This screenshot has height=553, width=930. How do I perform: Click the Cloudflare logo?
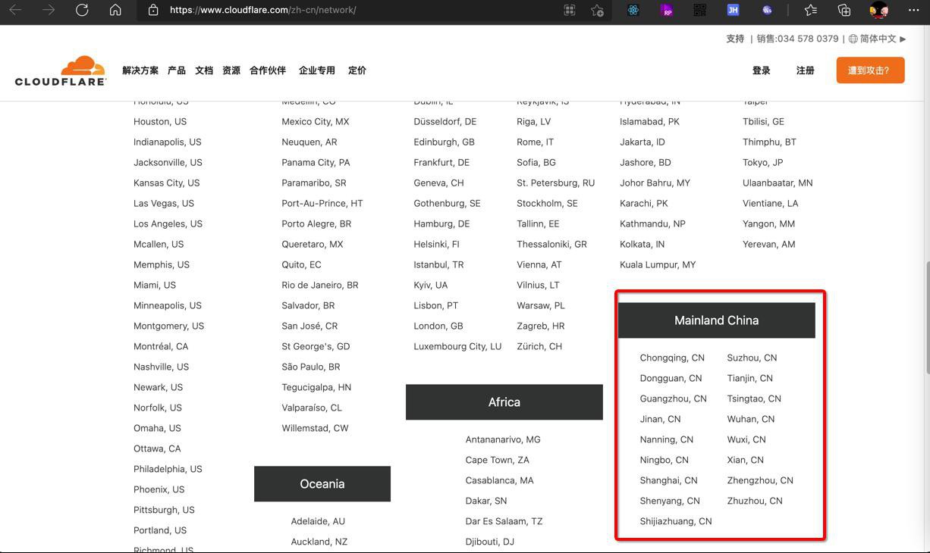click(x=61, y=70)
